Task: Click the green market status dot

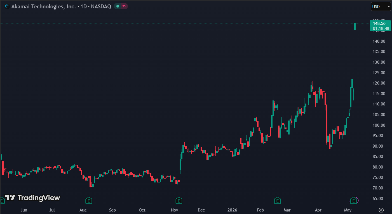Action: coord(118,6)
